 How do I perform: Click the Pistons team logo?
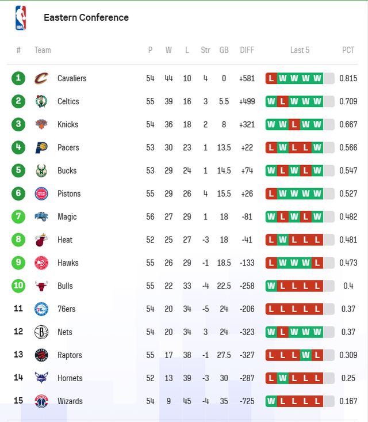41,193
